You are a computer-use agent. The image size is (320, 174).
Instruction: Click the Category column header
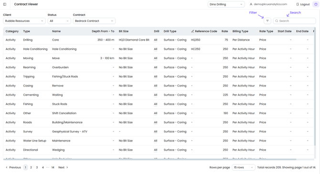coord(12,31)
